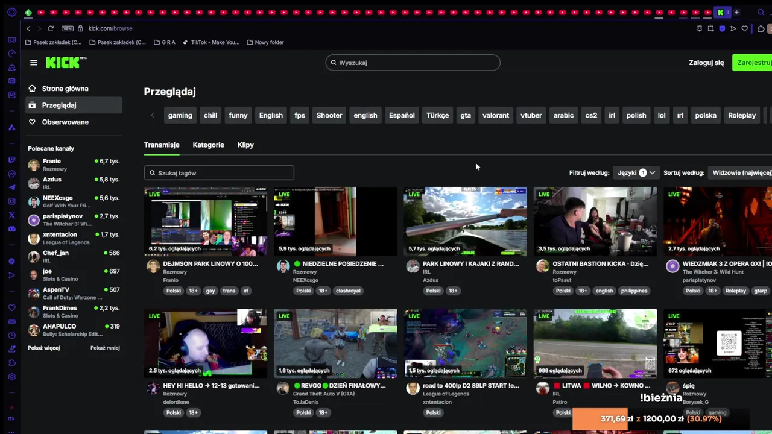Screen dimensions: 772x434
Task: Open the ad blocker shield icon
Action: pyautogui.click(x=722, y=28)
